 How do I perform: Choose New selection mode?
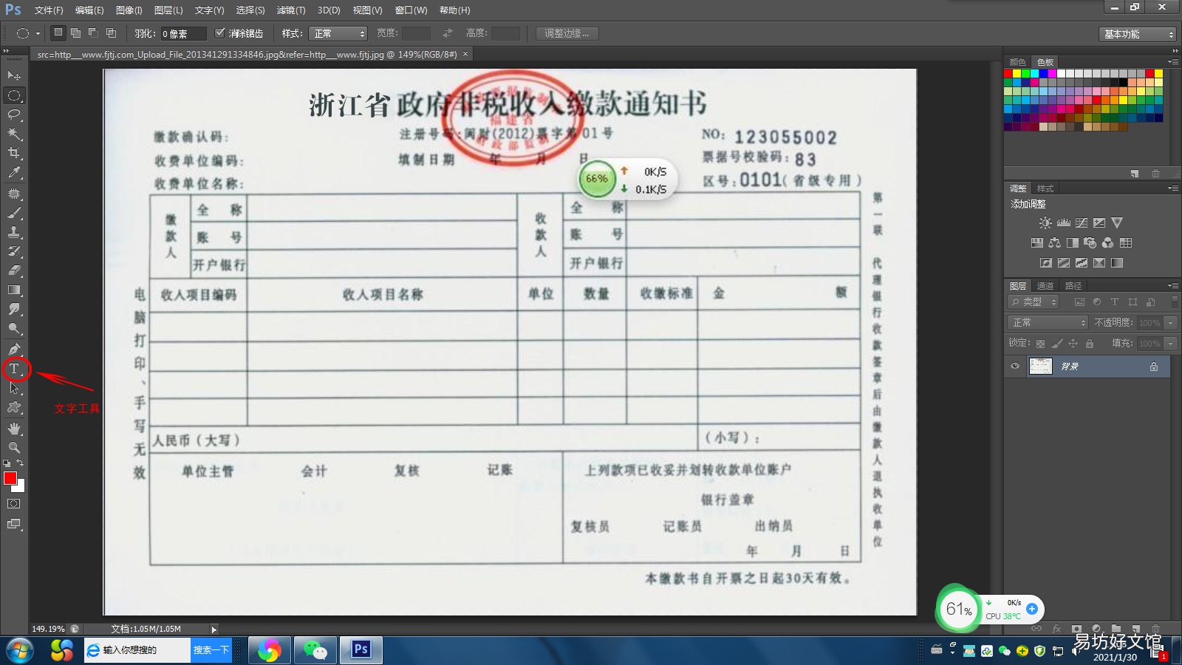click(x=58, y=33)
